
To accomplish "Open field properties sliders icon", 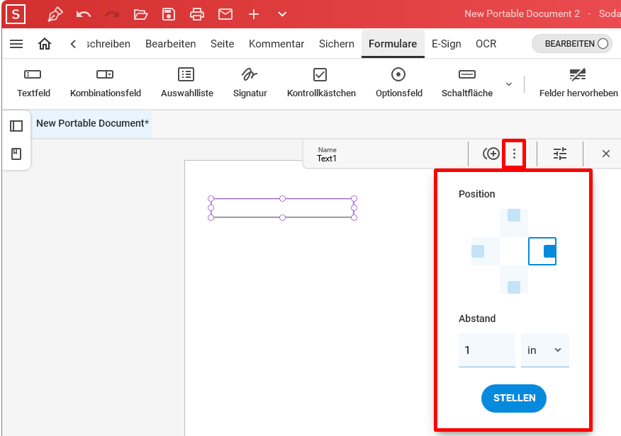I will click(x=559, y=154).
